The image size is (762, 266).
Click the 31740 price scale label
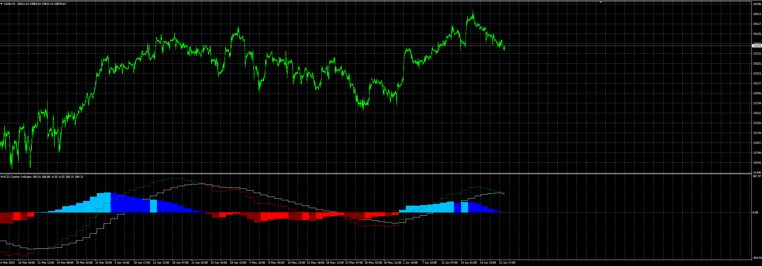click(757, 153)
